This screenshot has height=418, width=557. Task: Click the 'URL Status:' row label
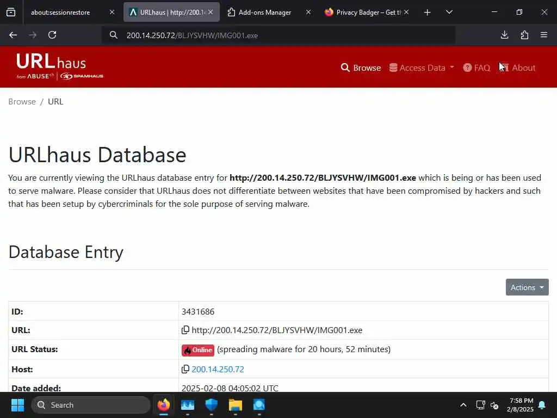34,349
